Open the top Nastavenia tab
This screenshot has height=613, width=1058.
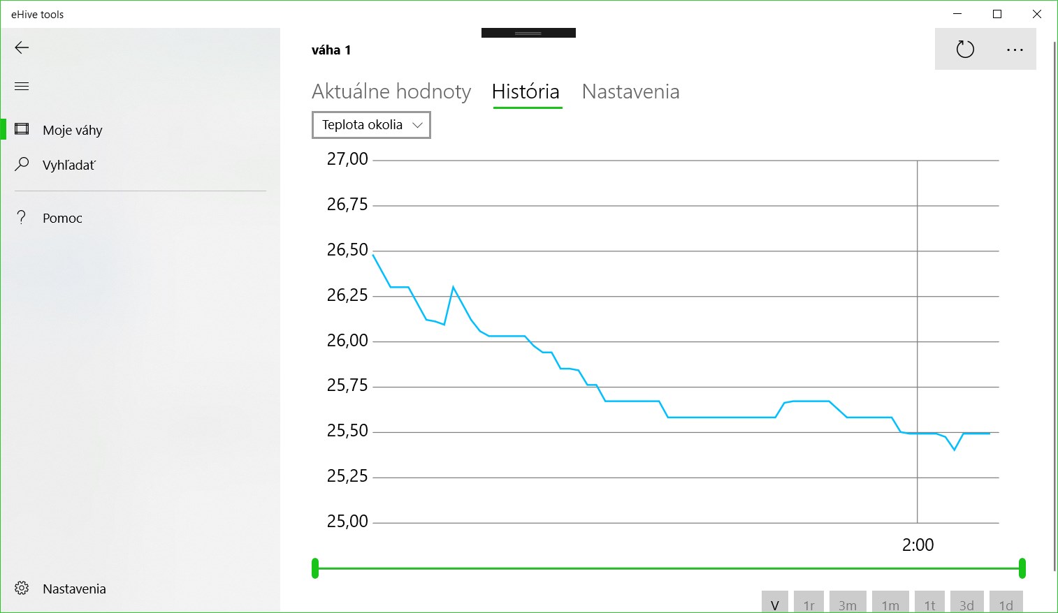pyautogui.click(x=630, y=92)
